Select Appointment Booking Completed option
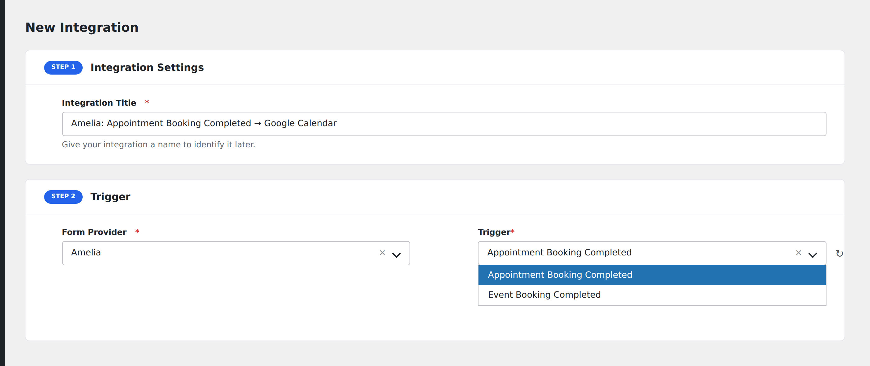The width and height of the screenshot is (870, 366). pos(652,275)
